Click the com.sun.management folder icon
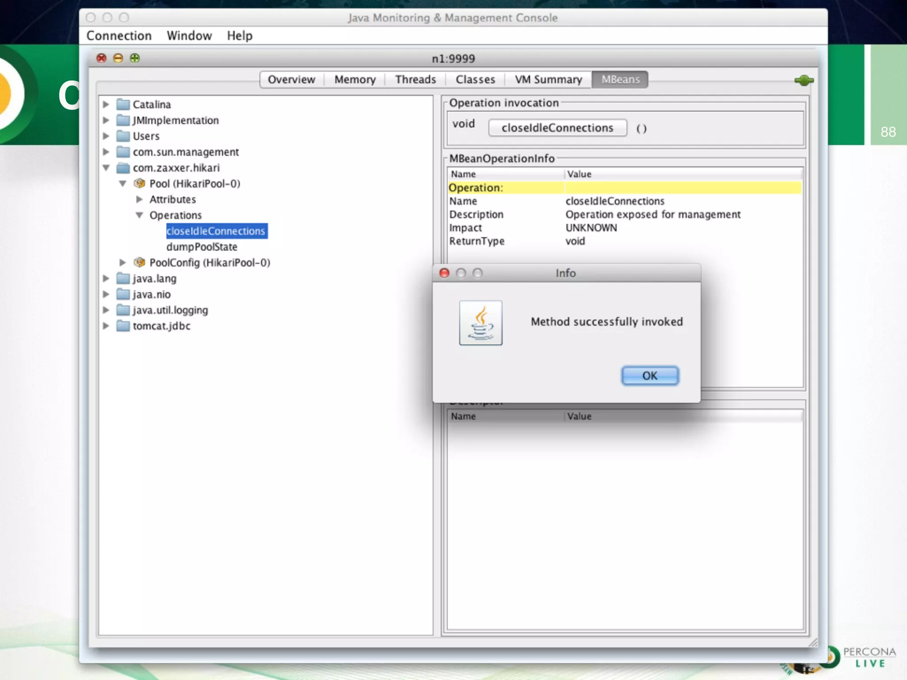 (123, 152)
